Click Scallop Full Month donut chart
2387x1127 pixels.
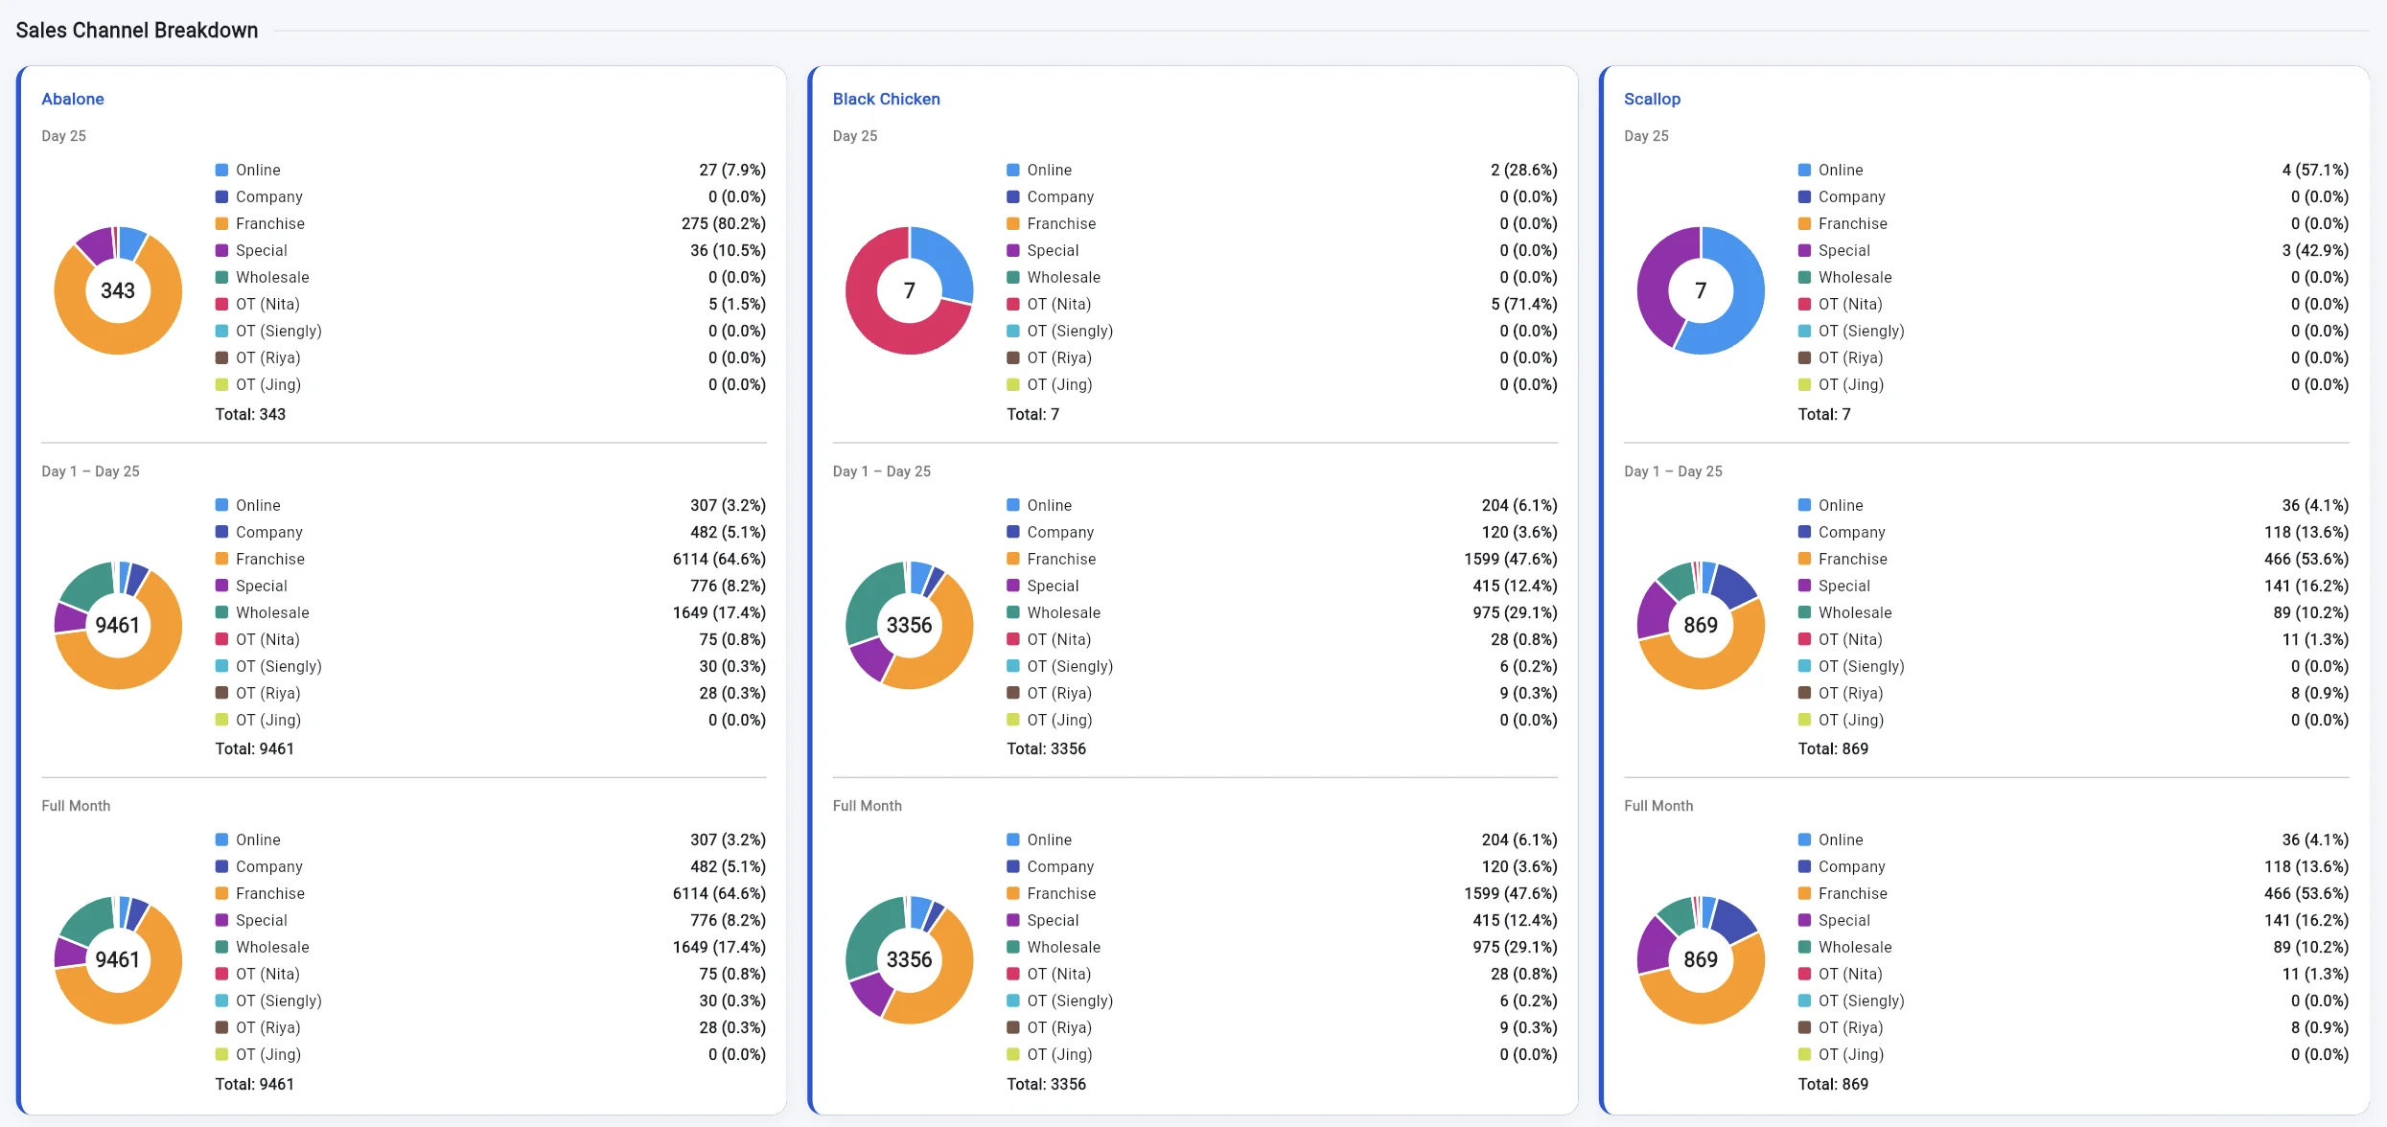coord(1701,959)
